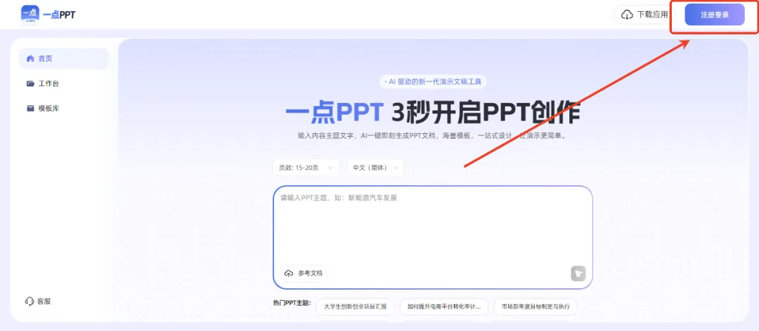Viewport: 759px width, 331px height.
Task: Open 工作台 in the sidebar
Action: click(x=63, y=83)
